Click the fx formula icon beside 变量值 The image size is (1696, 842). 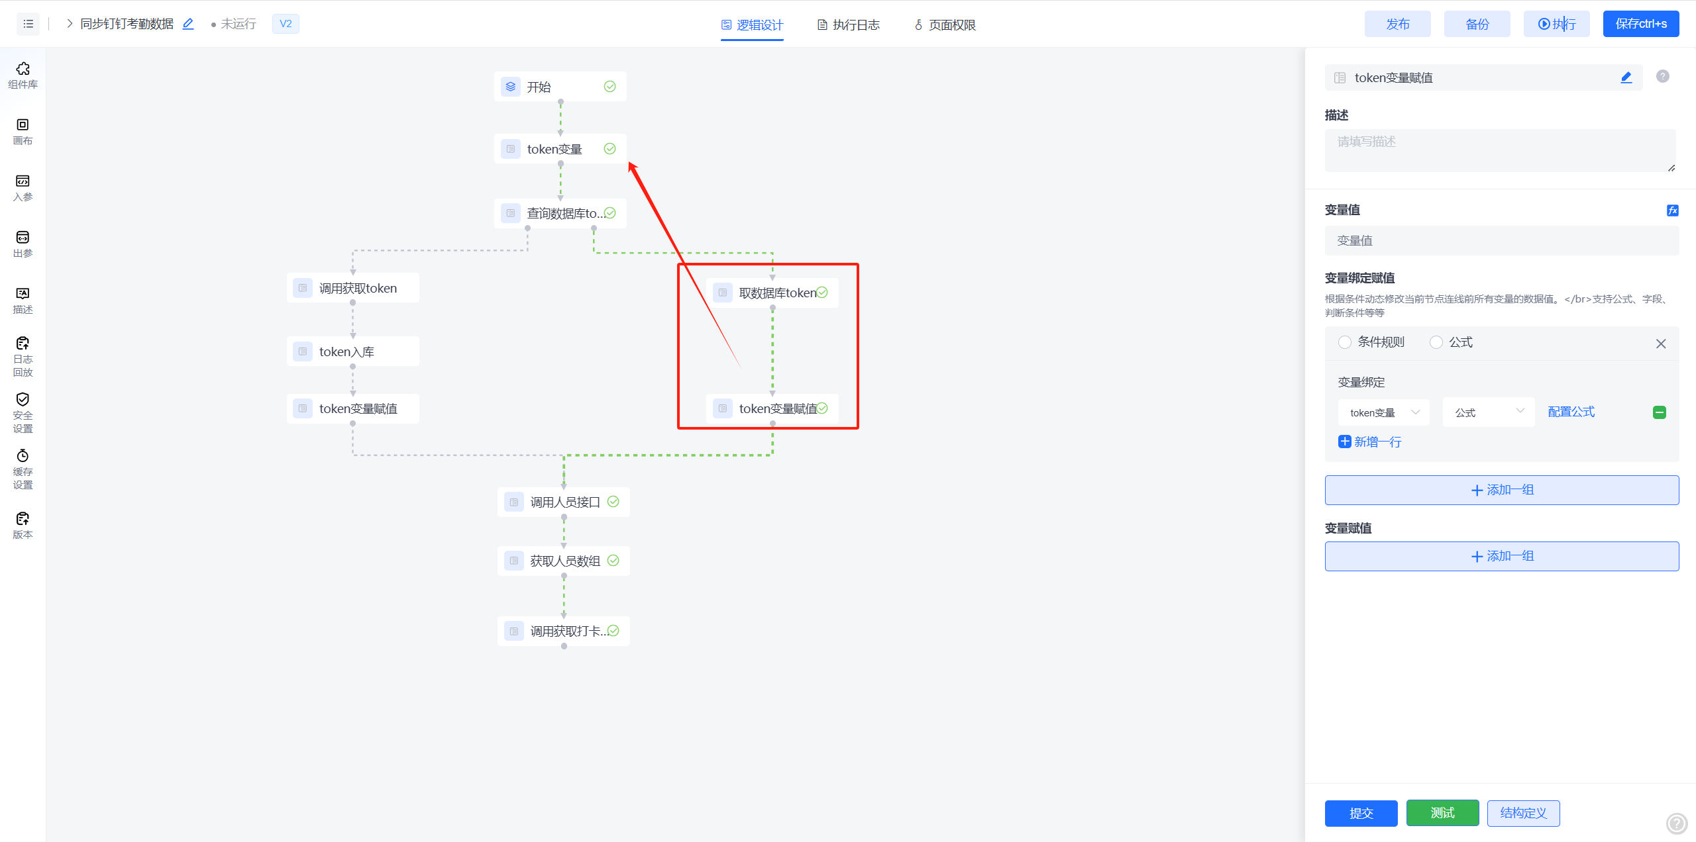coord(1672,210)
